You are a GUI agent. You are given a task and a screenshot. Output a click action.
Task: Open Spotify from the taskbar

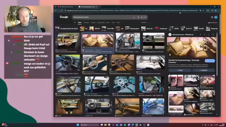coord(125,125)
